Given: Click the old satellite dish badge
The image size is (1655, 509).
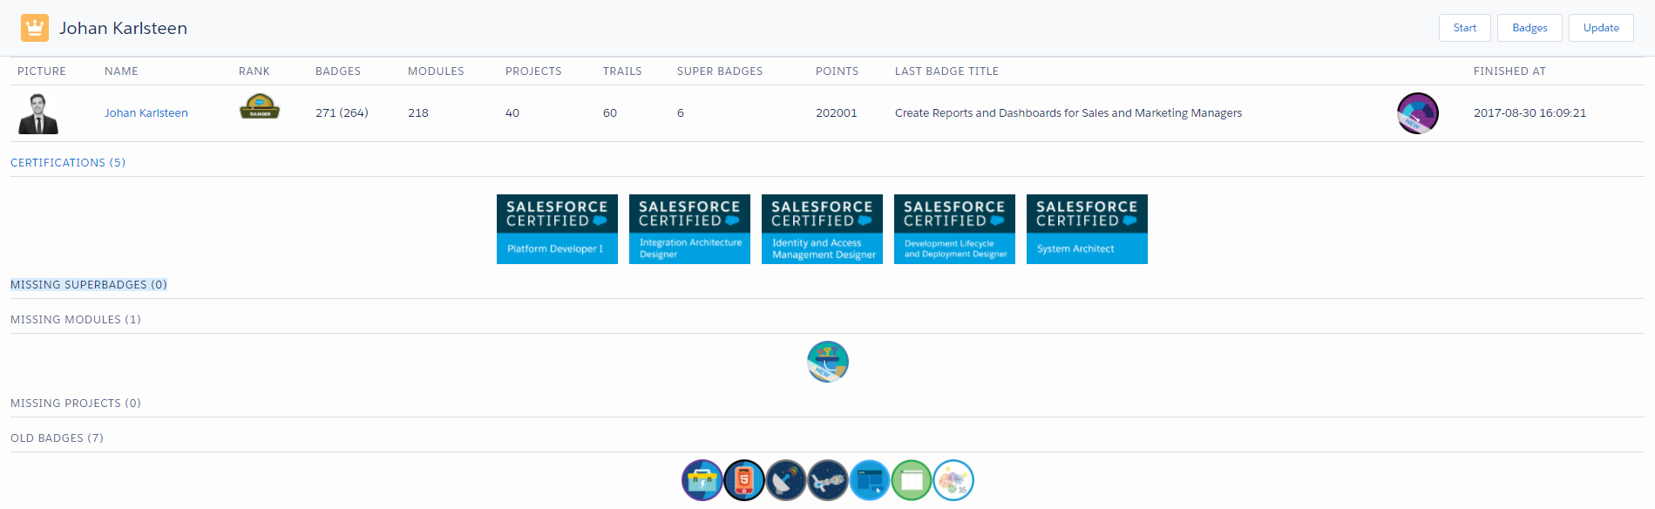Looking at the screenshot, I should [786, 480].
